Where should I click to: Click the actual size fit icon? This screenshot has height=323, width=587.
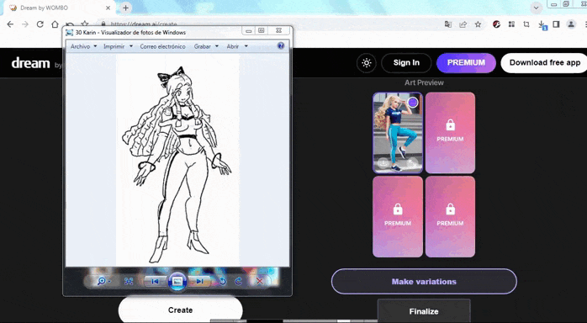tap(129, 281)
